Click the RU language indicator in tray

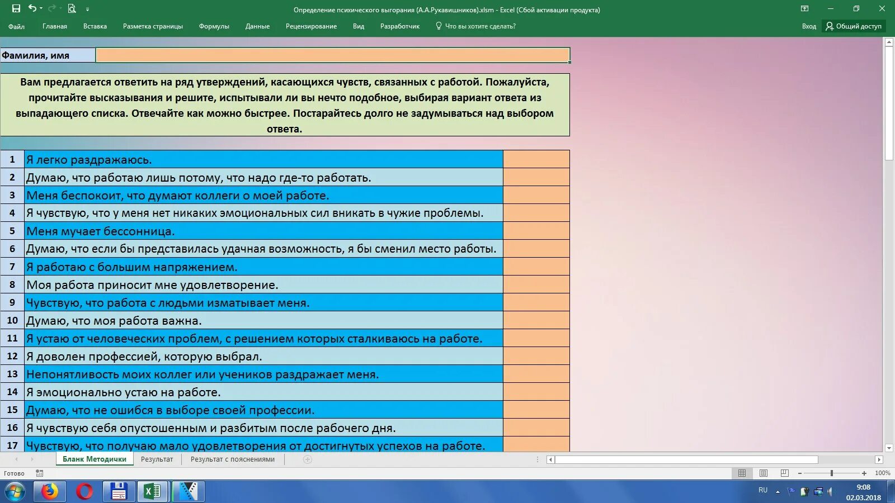tap(763, 490)
